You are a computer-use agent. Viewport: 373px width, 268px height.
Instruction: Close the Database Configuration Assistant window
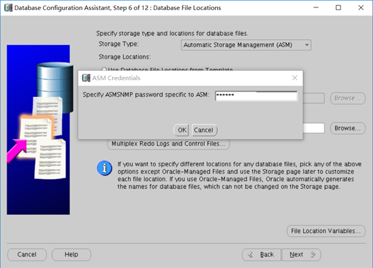[x=361, y=7]
